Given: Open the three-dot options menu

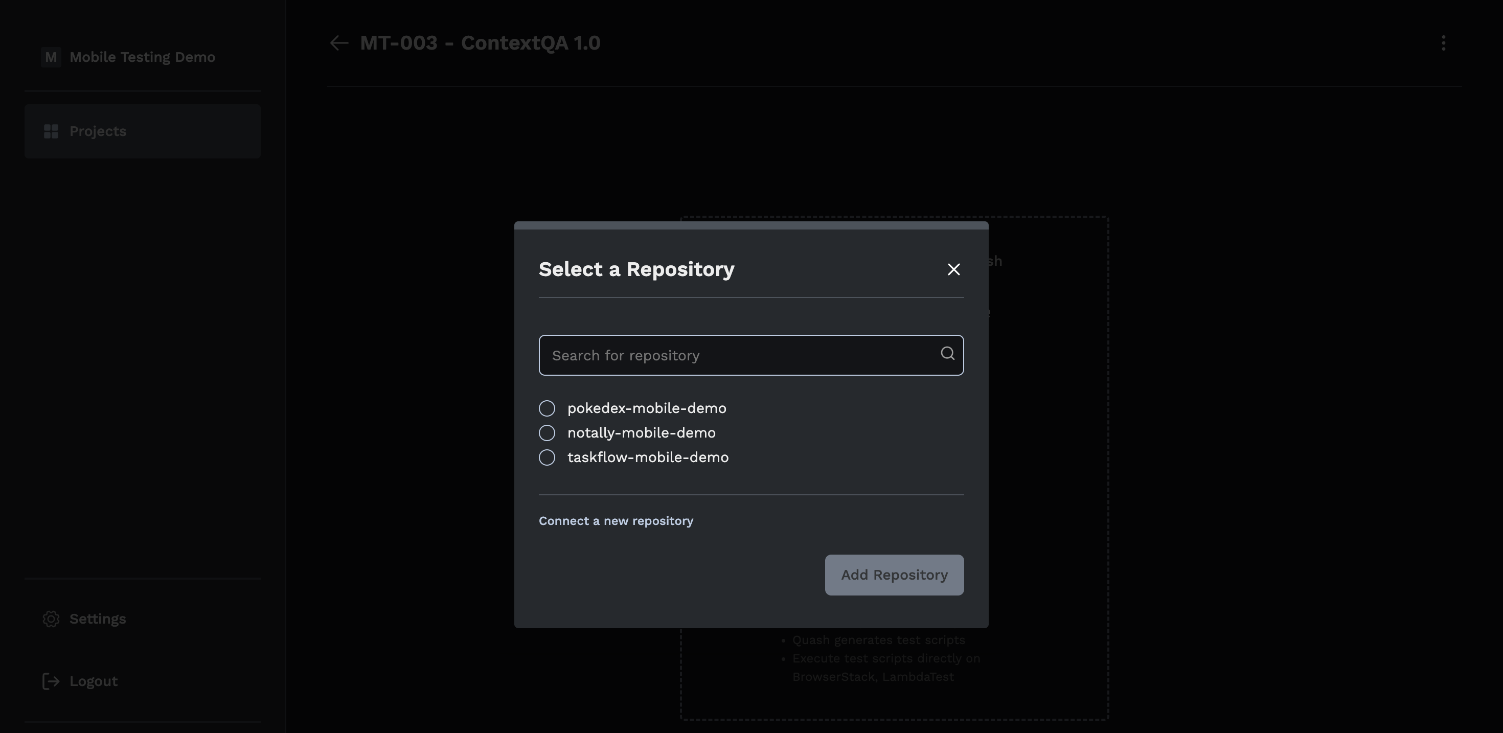Looking at the screenshot, I should pyautogui.click(x=1443, y=43).
